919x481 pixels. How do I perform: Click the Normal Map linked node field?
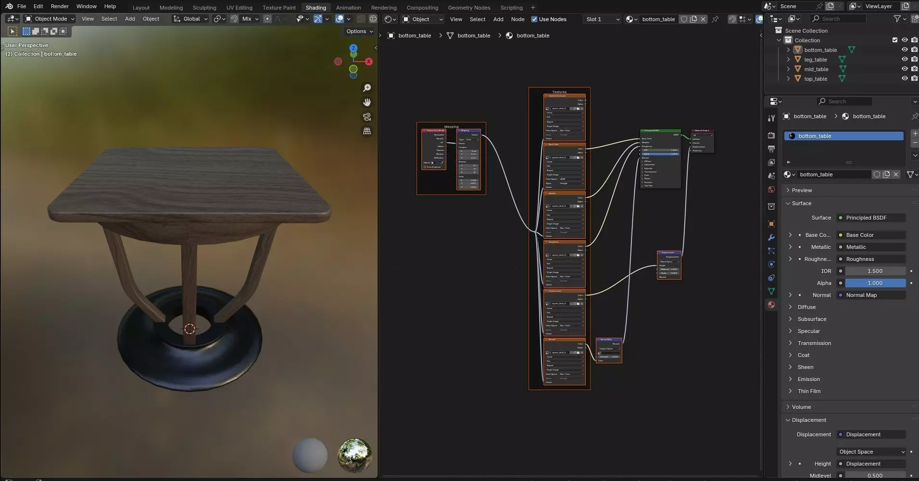pos(871,295)
